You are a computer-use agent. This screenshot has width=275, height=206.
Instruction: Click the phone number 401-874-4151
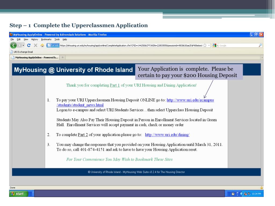[x=92, y=150]
